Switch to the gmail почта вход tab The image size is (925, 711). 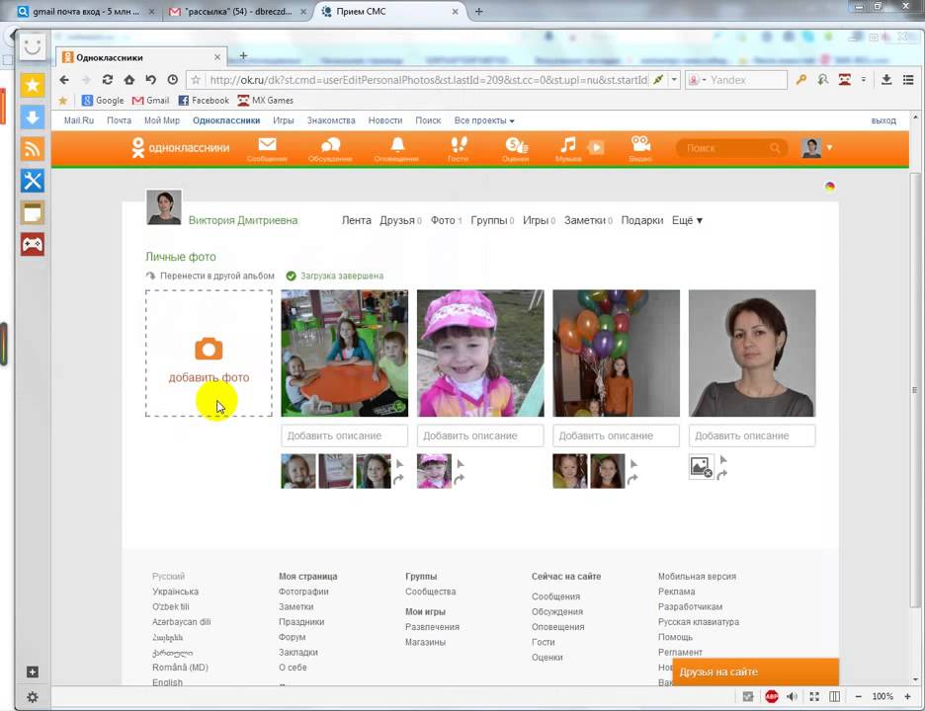(86, 11)
